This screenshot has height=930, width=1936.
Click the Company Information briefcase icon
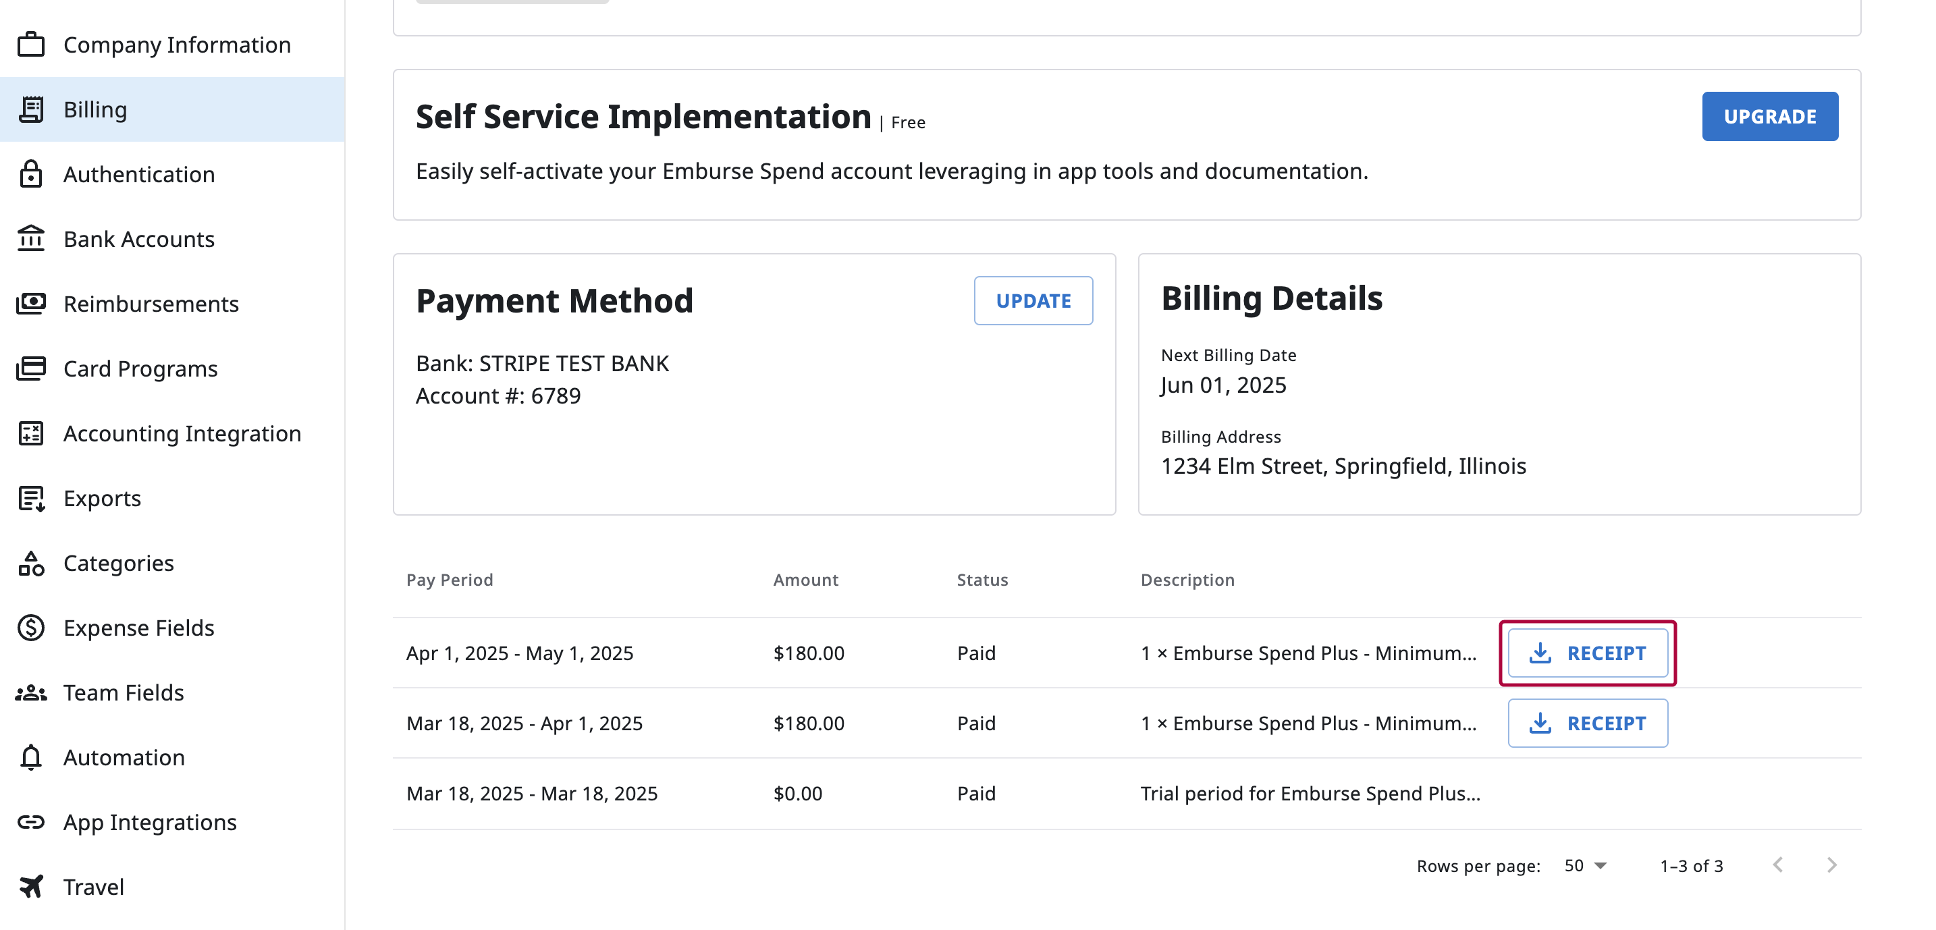pyautogui.click(x=31, y=45)
